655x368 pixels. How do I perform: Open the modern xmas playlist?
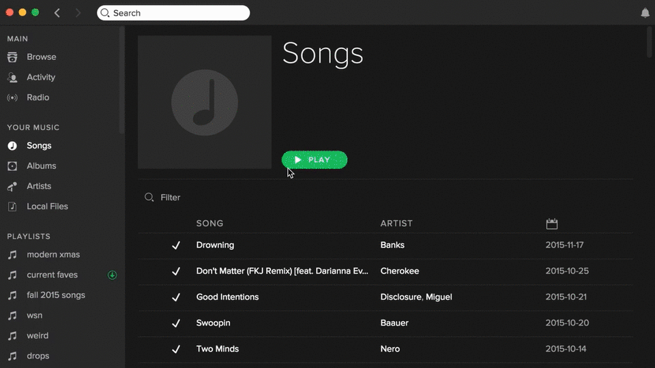(x=53, y=255)
